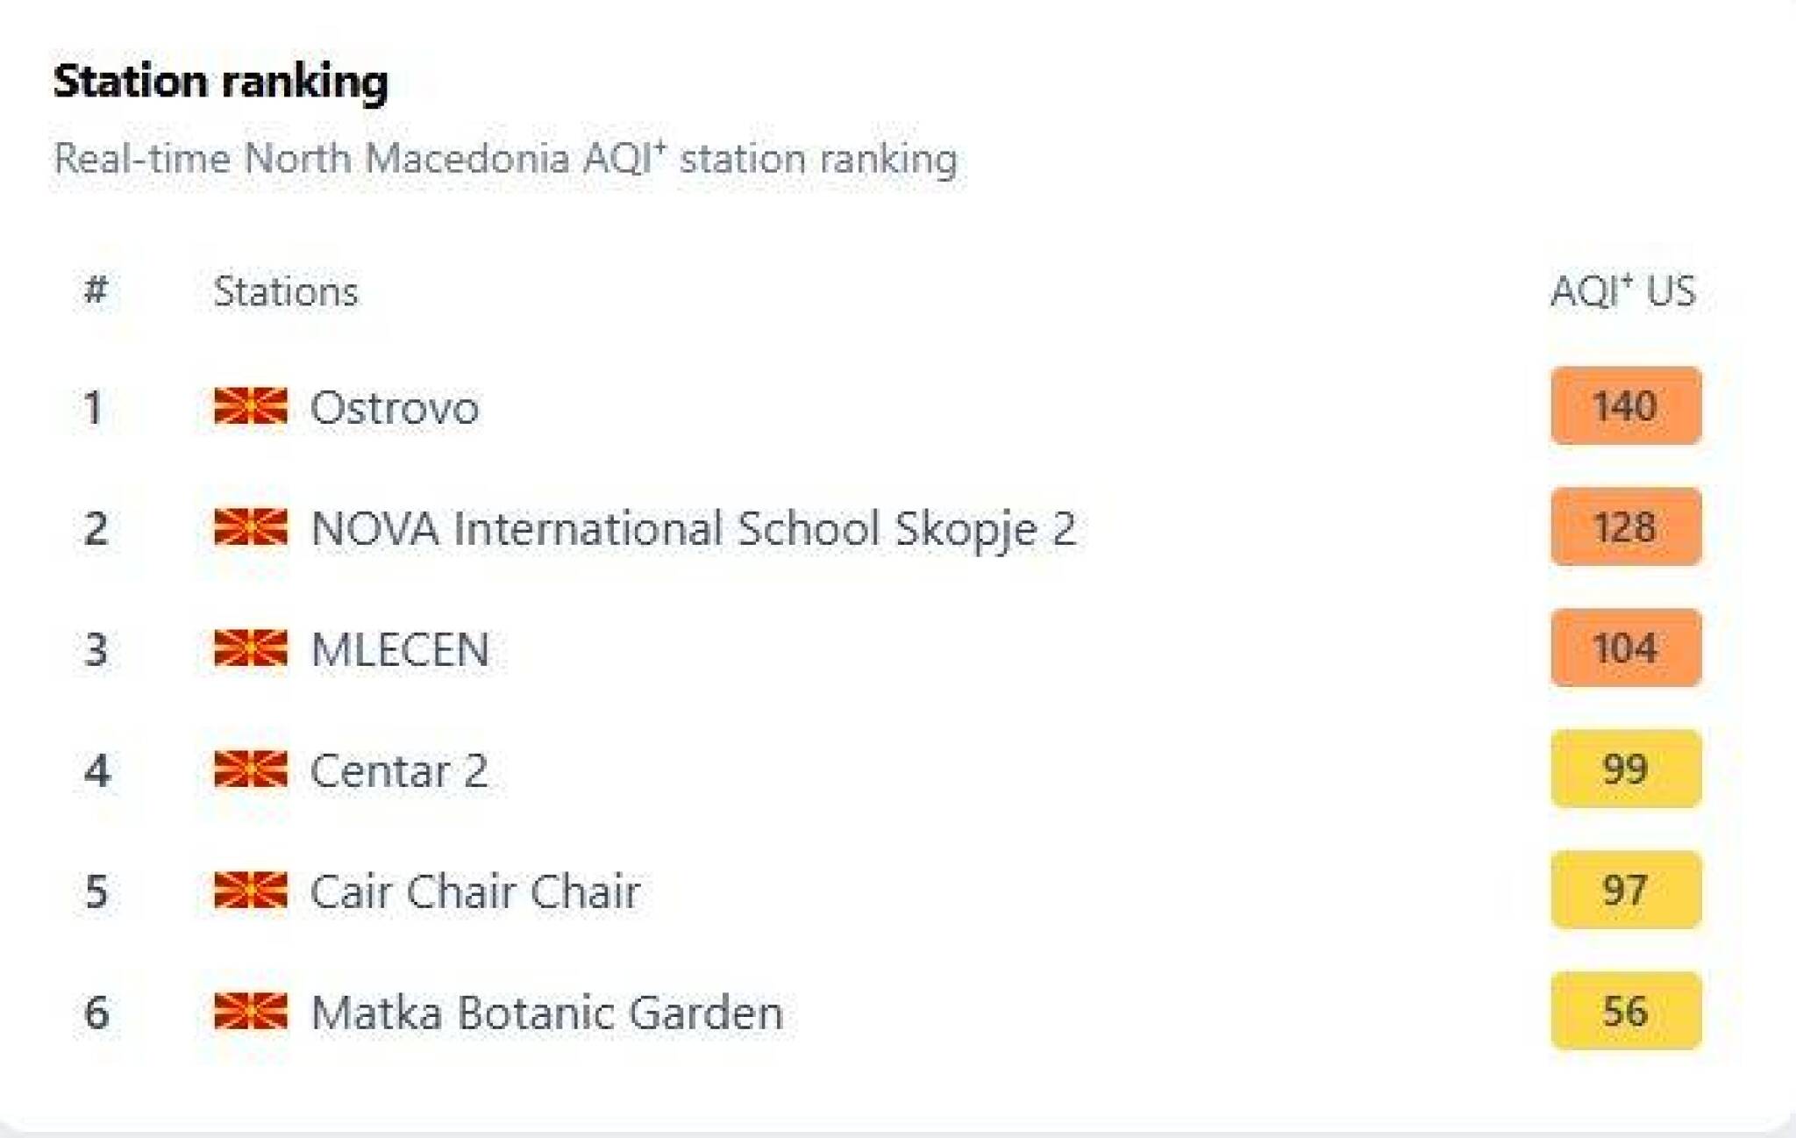This screenshot has width=1796, height=1138.
Task: Click the flag next to Centar 2
Action: coord(250,769)
